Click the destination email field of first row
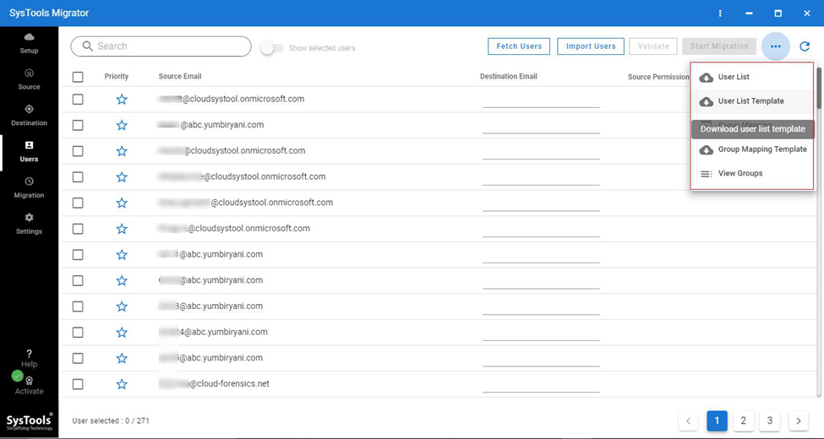824x439 pixels. tap(541, 100)
